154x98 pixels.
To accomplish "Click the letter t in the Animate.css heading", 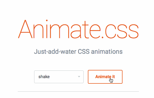I will [85, 30].
